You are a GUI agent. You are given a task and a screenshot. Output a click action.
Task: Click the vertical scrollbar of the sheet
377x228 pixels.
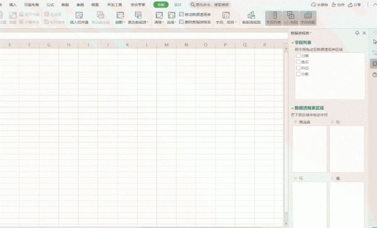tap(286, 132)
